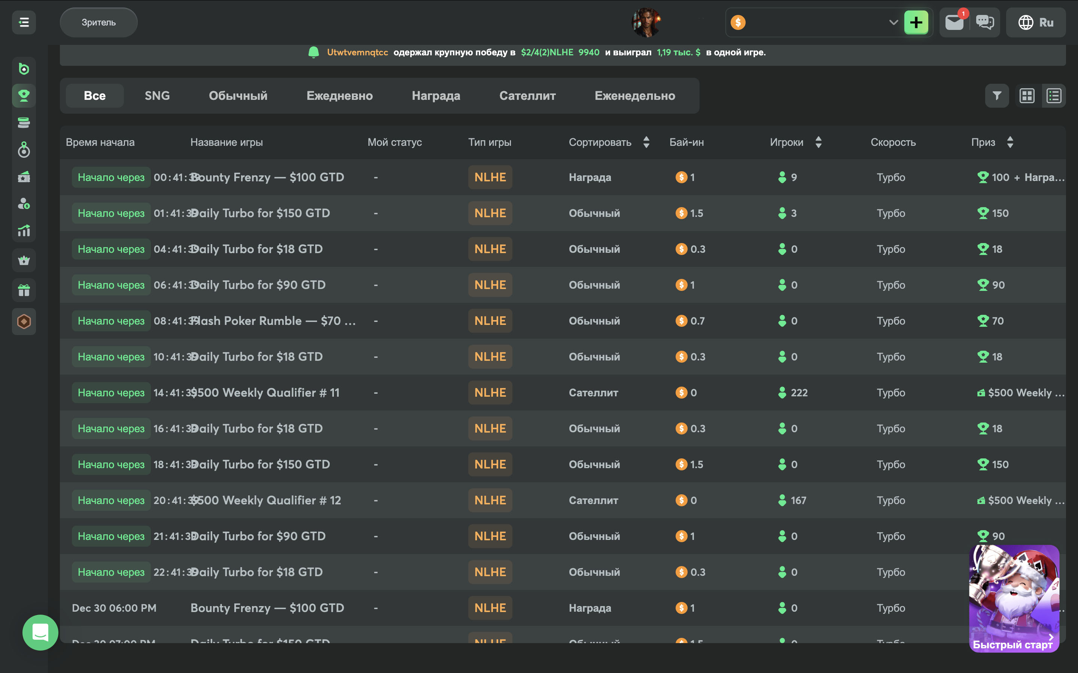Switch to grid view layout

click(1027, 96)
